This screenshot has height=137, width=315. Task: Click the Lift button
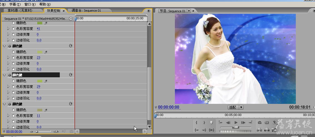(259, 130)
